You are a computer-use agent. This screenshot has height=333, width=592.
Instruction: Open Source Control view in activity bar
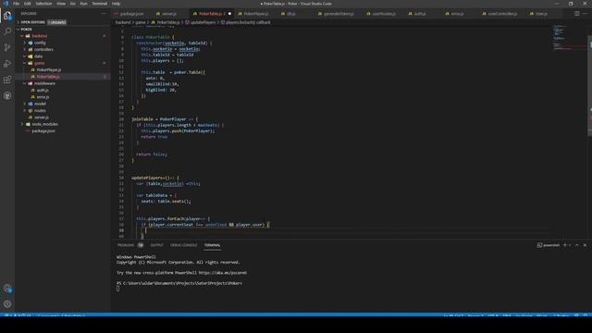click(7, 47)
